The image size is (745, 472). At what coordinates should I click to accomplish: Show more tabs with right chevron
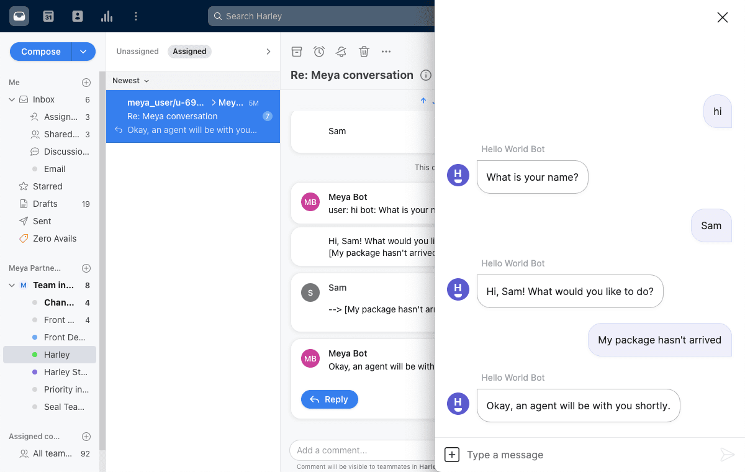(268, 52)
